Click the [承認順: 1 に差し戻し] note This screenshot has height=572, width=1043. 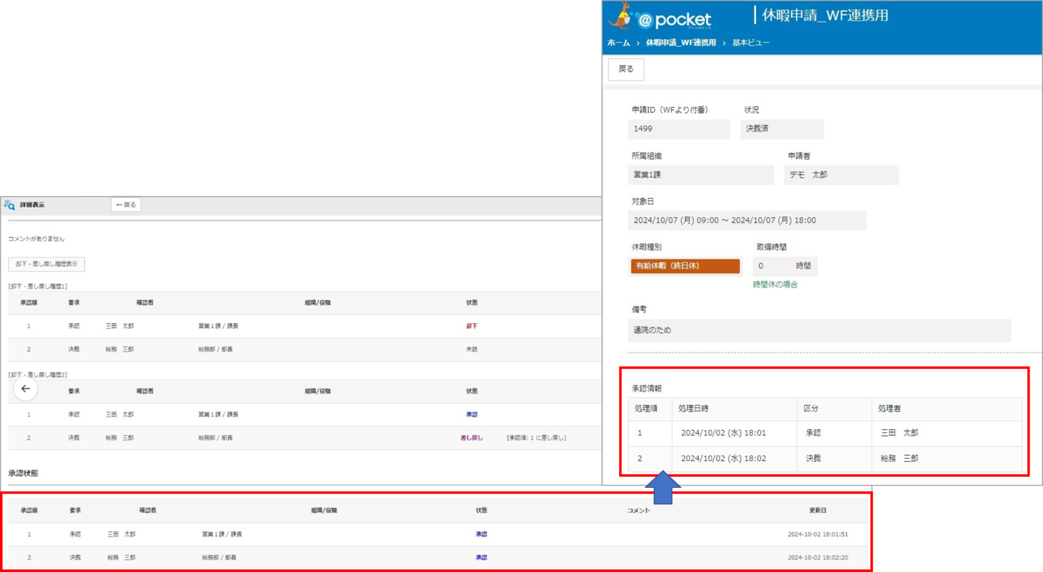(536, 438)
